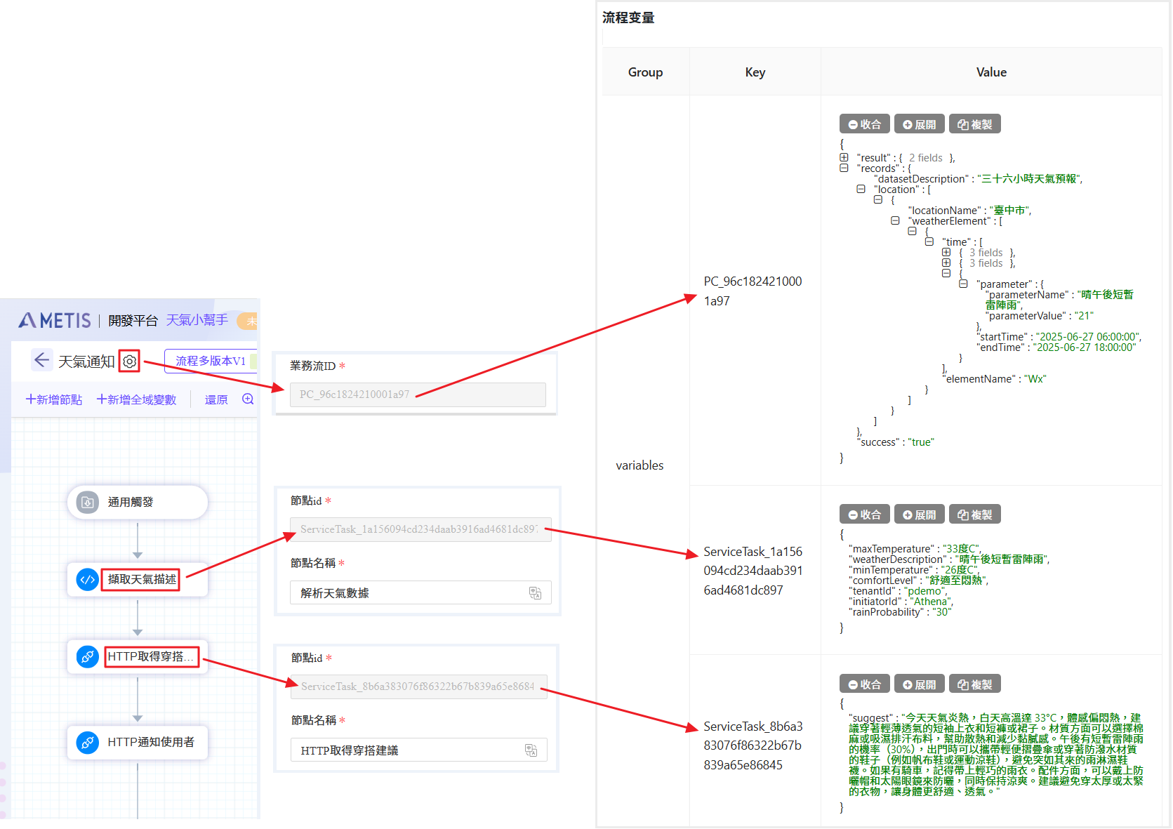The width and height of the screenshot is (1173, 829).
Task: Click the 開發平台 label
Action: tap(133, 321)
